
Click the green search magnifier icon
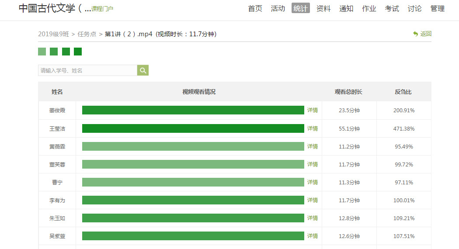[143, 70]
